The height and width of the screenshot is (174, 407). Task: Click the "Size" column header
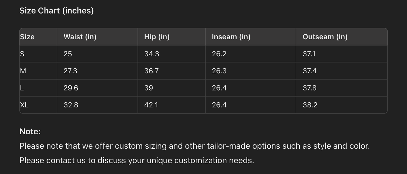coord(27,37)
